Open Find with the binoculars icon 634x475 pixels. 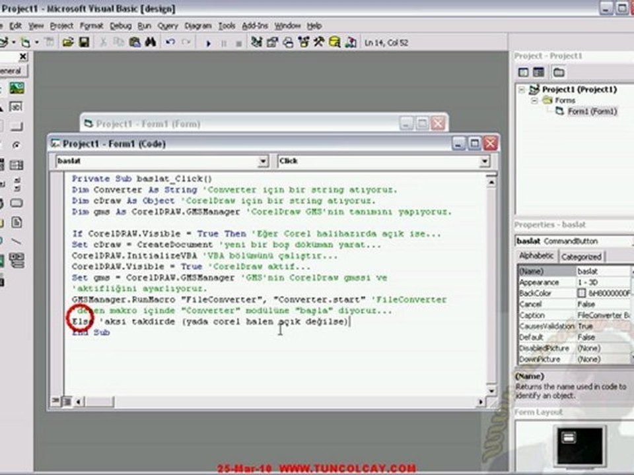[151, 42]
